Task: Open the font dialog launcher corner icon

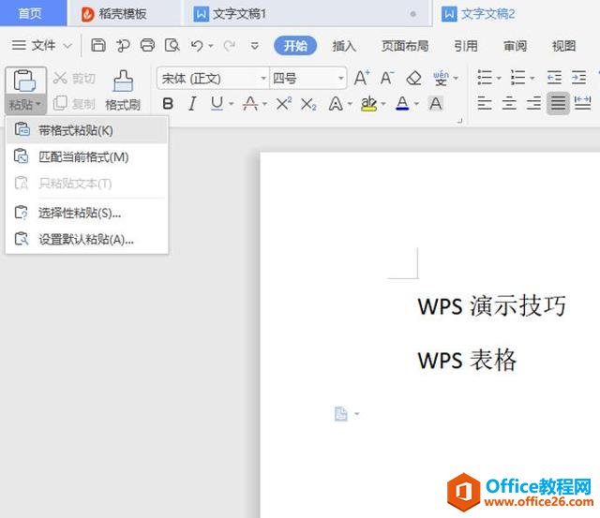Action: click(459, 121)
